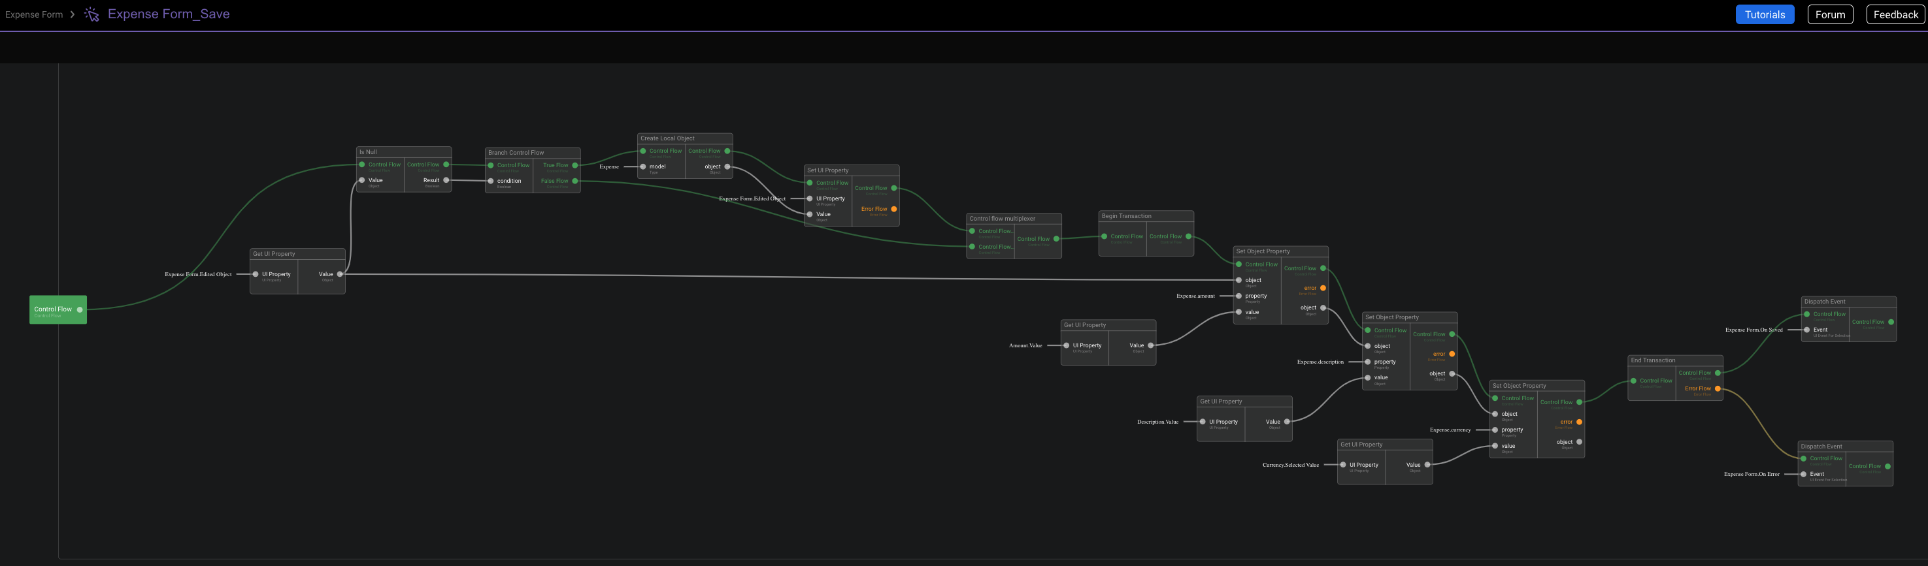Select the Create Local Object node title
Screen dimensions: 1928x566
tap(668, 138)
